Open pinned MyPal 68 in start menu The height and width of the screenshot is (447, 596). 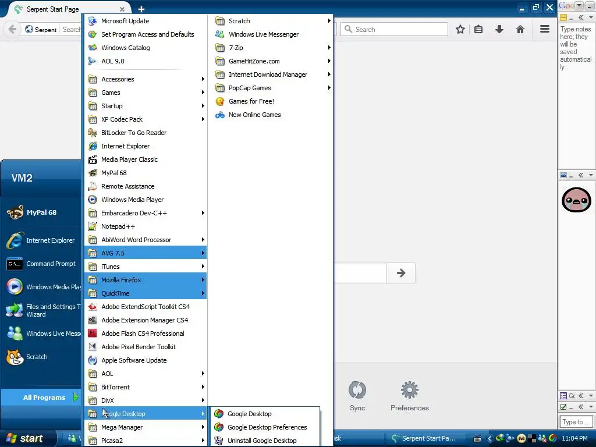41,212
